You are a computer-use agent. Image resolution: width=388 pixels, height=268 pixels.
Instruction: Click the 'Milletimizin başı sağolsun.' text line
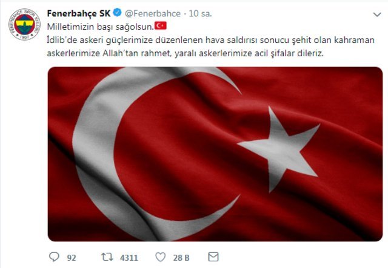(101, 27)
